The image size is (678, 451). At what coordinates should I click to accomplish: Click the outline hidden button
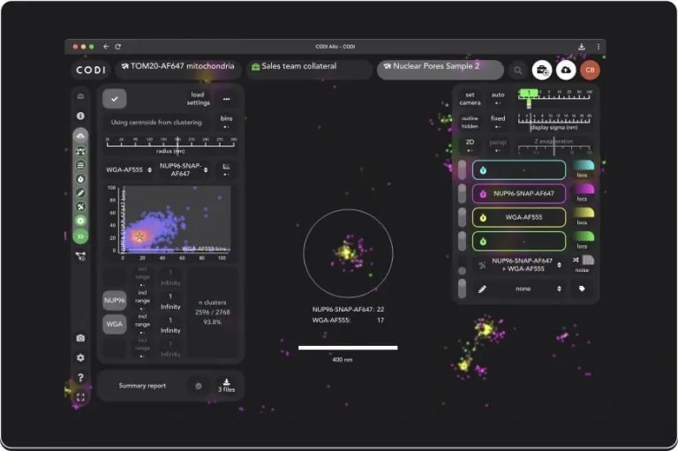pyautogui.click(x=470, y=122)
